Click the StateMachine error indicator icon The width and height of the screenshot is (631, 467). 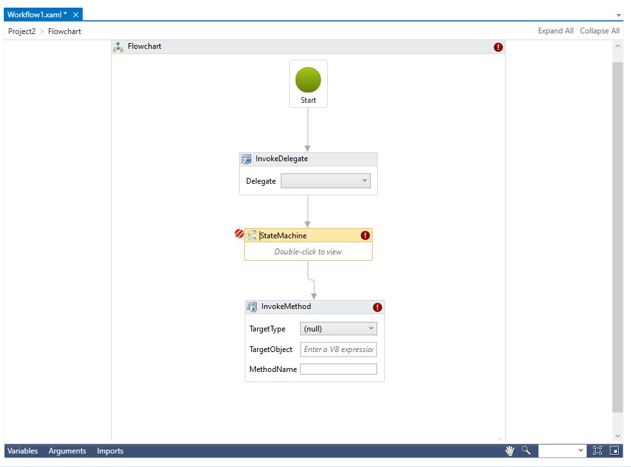[365, 236]
